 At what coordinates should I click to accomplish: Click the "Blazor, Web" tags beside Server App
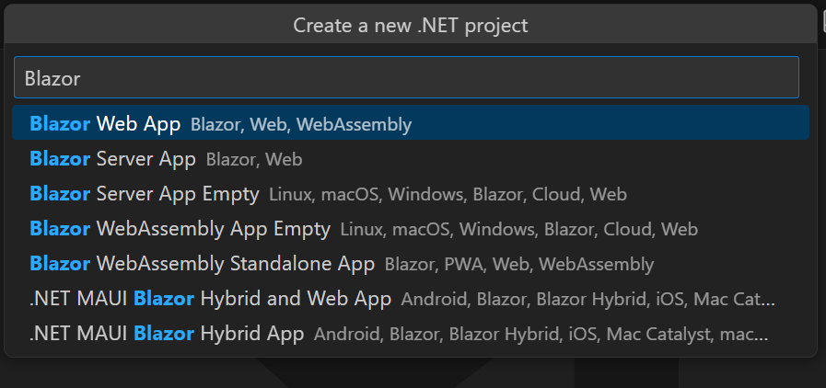(x=254, y=160)
